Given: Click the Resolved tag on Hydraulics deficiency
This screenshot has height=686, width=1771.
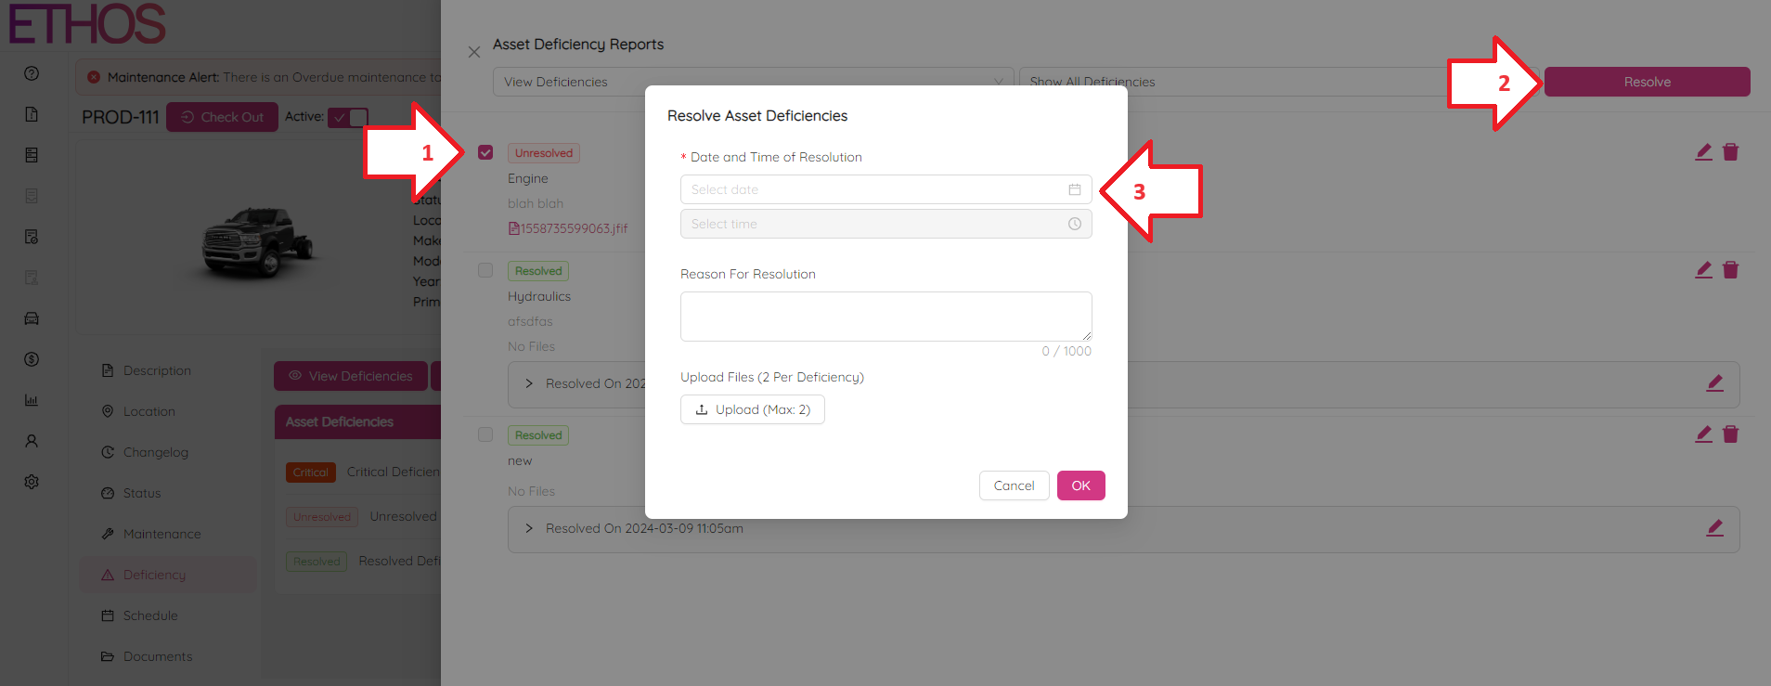Looking at the screenshot, I should [538, 271].
